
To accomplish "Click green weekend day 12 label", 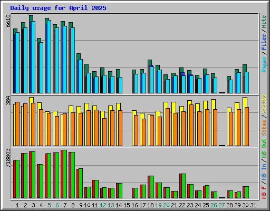I will coord(103,205).
